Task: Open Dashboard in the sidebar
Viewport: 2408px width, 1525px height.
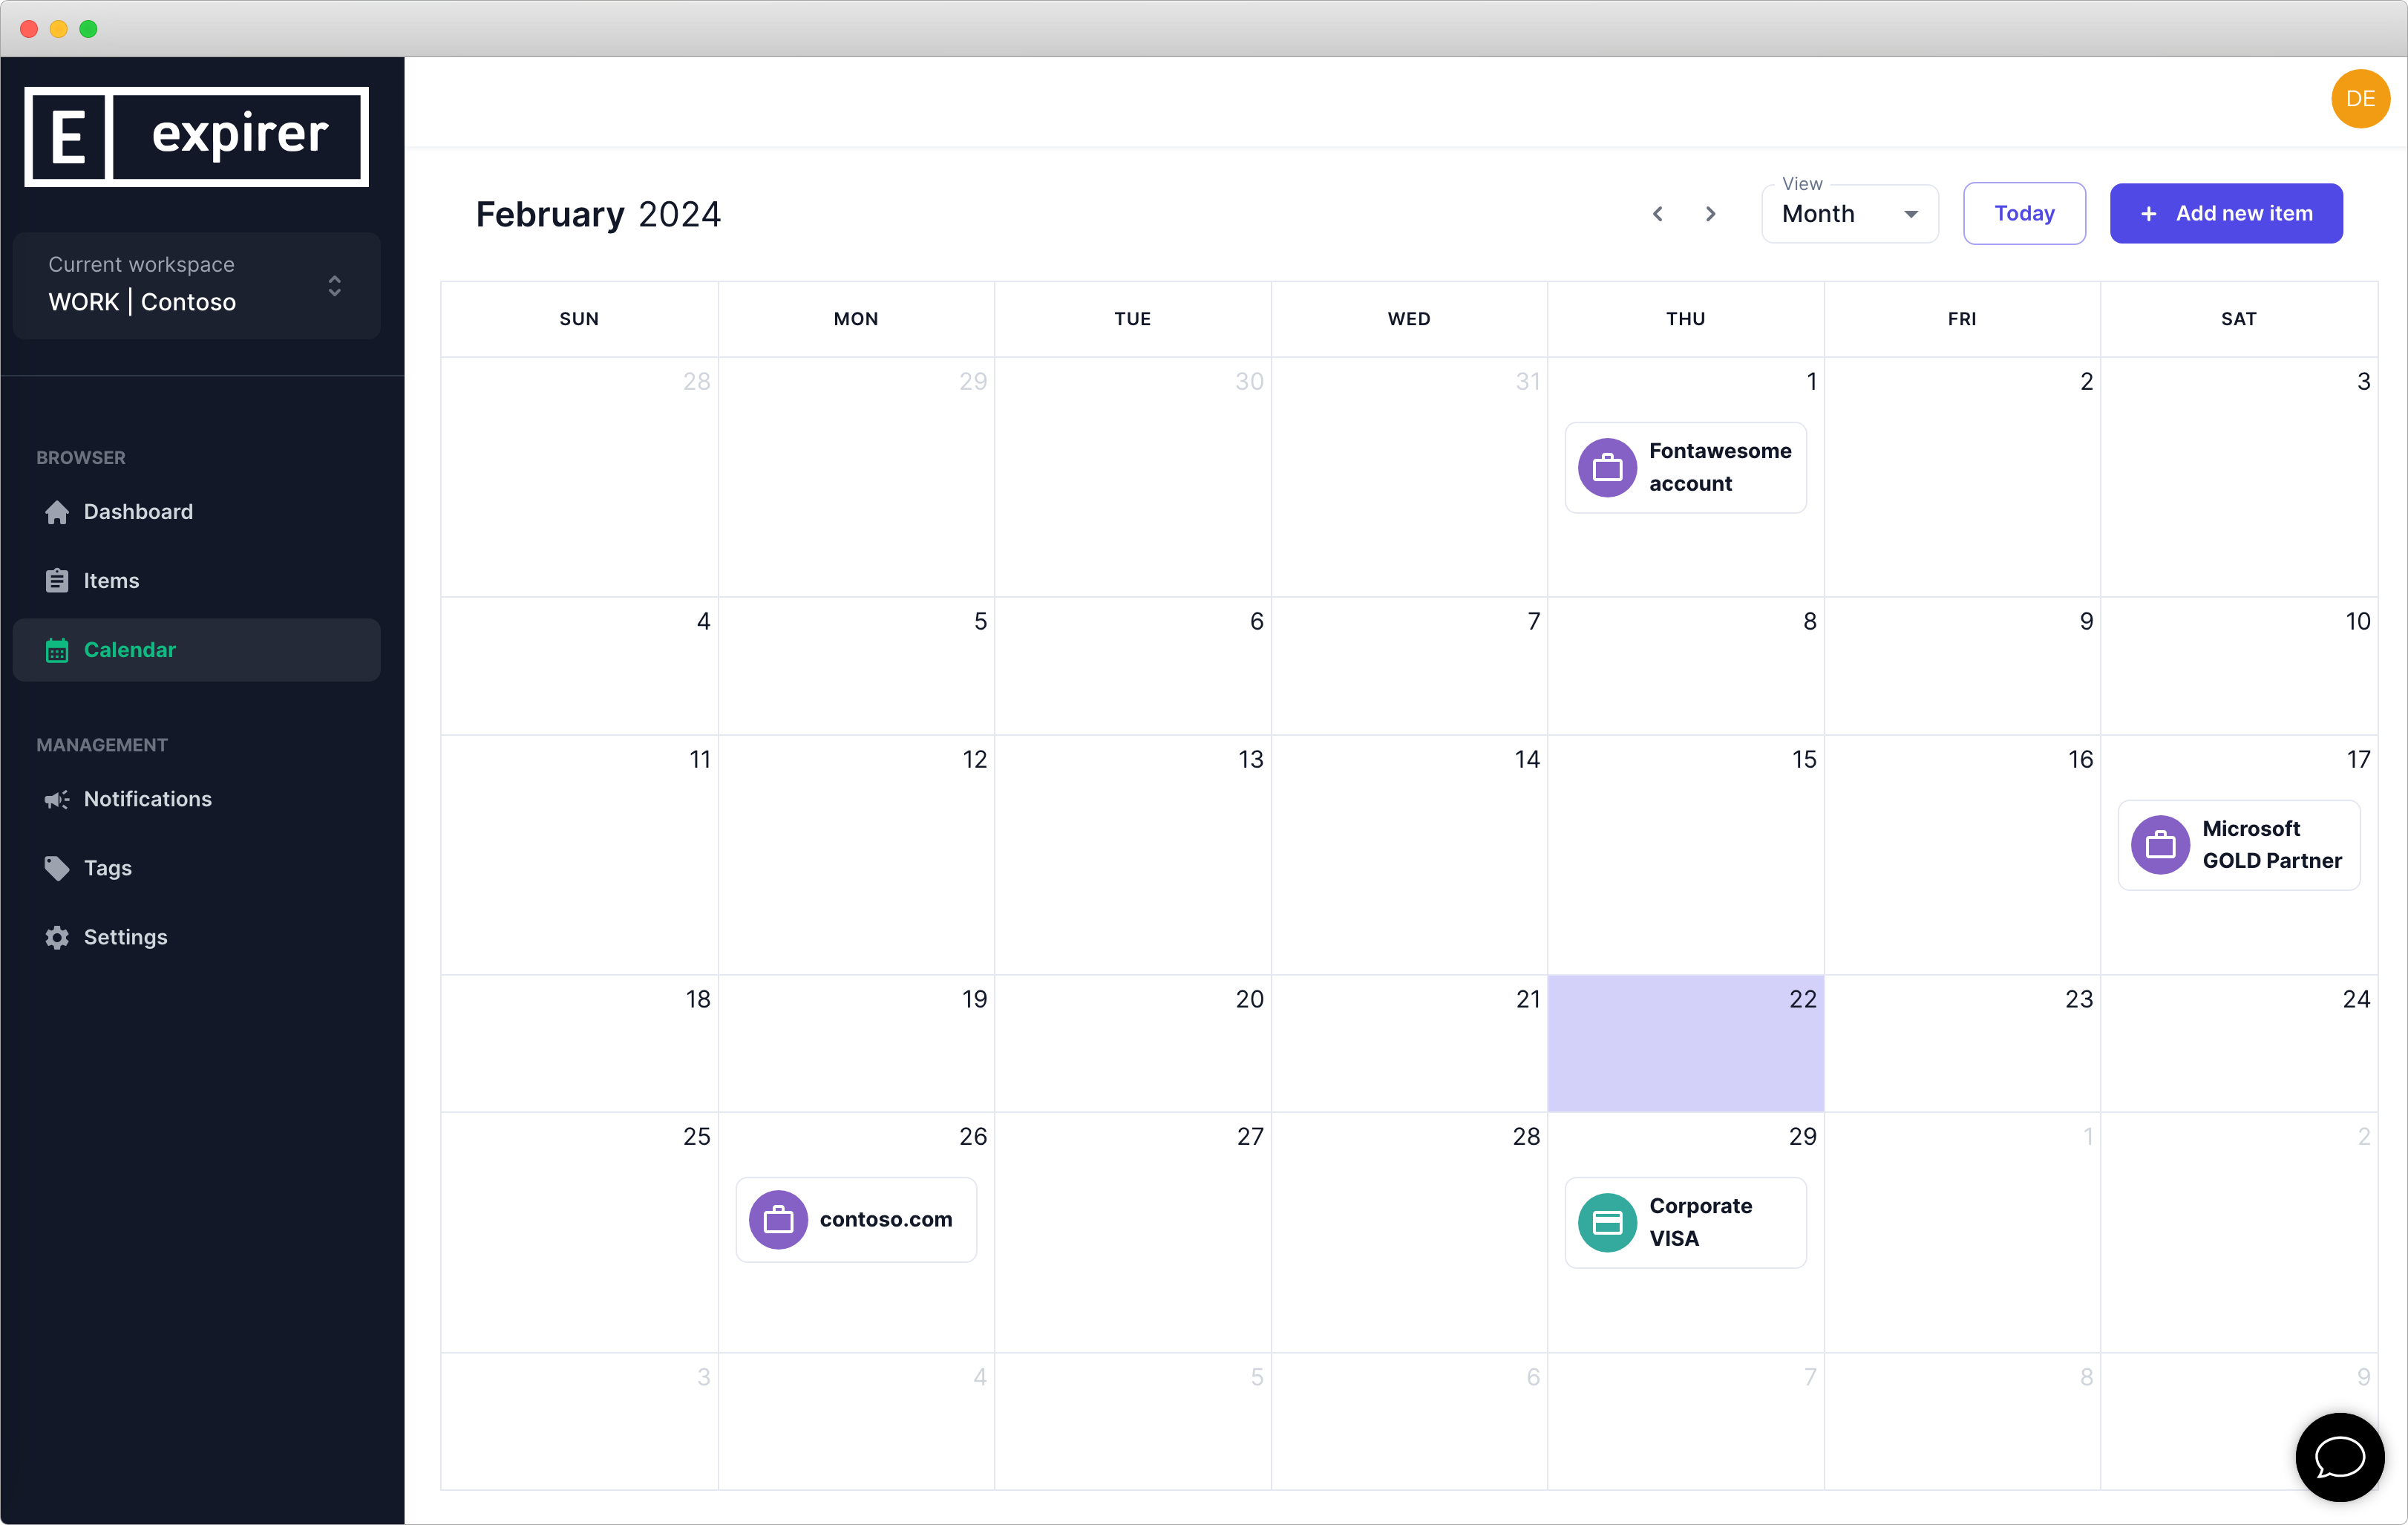Action: [x=138, y=512]
